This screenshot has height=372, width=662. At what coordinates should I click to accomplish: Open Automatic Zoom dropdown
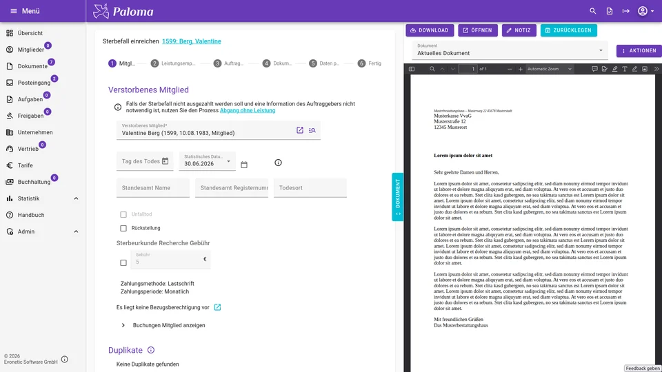coord(550,69)
